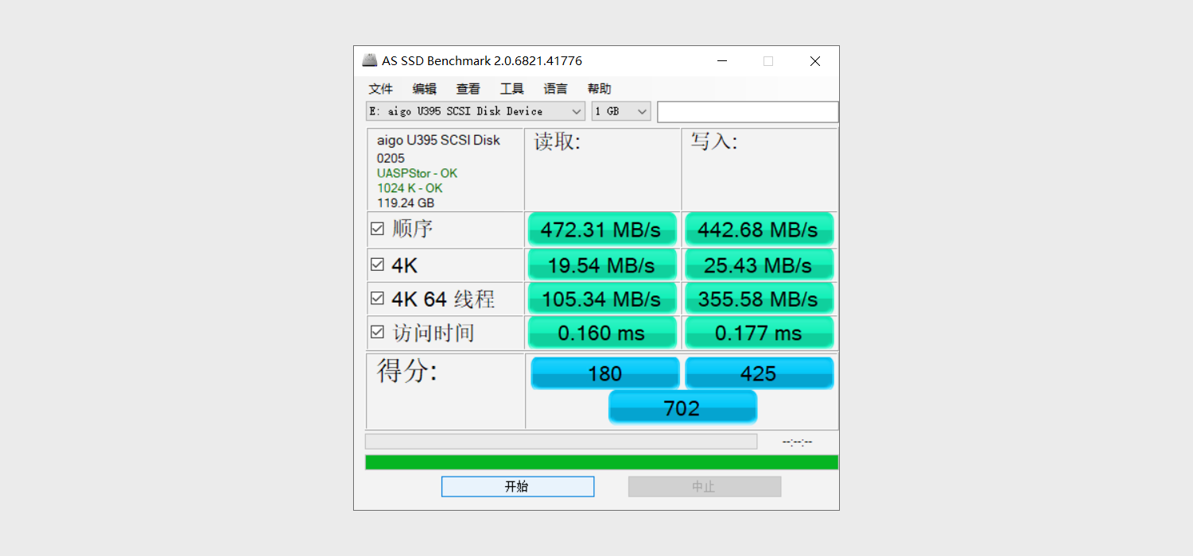Click the greyed-out 中止 abort button

click(705, 486)
